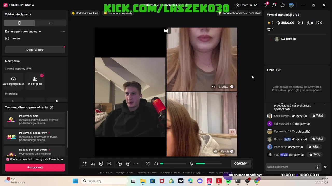Click the Rozpocznij button
The width and height of the screenshot is (332, 186).
pyautogui.click(x=35, y=167)
